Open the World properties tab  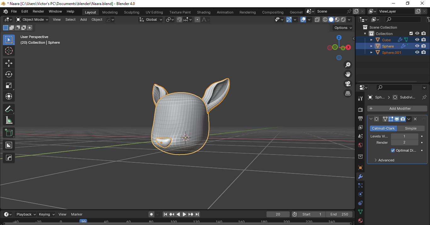click(x=360, y=145)
